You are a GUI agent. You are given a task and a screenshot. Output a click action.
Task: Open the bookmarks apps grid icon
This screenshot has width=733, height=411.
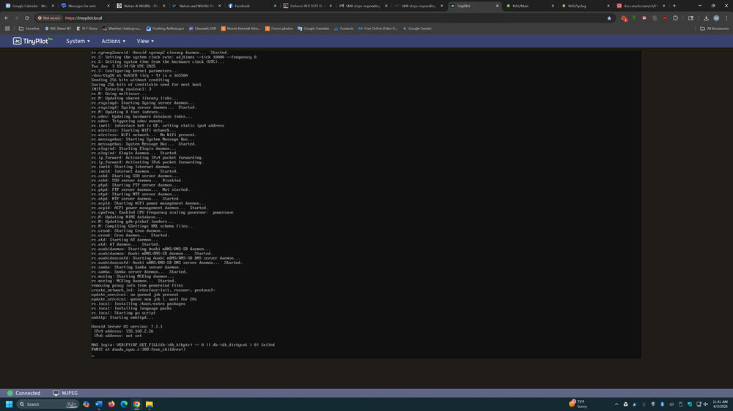pyautogui.click(x=7, y=29)
